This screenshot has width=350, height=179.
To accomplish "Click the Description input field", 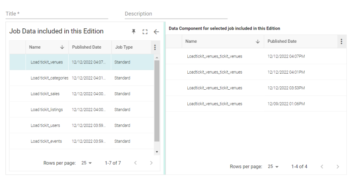I will (176, 14).
